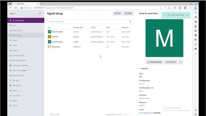Image resolution: width=206 pixels, height=116 pixels.
Task: Close the Quản trị admin sidebar
Action: 40,14
